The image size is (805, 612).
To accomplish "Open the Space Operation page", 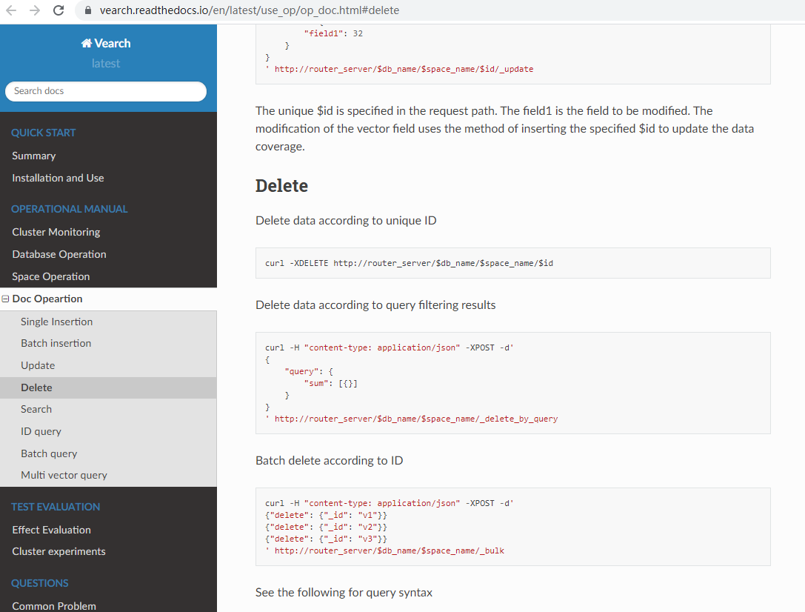I will tap(52, 276).
